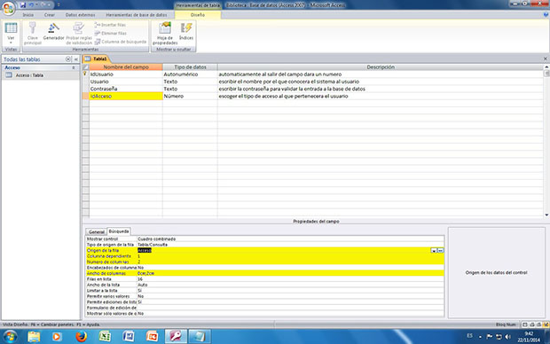Click the Contraseña field name cell
The height and width of the screenshot is (344, 550).
[x=126, y=89]
